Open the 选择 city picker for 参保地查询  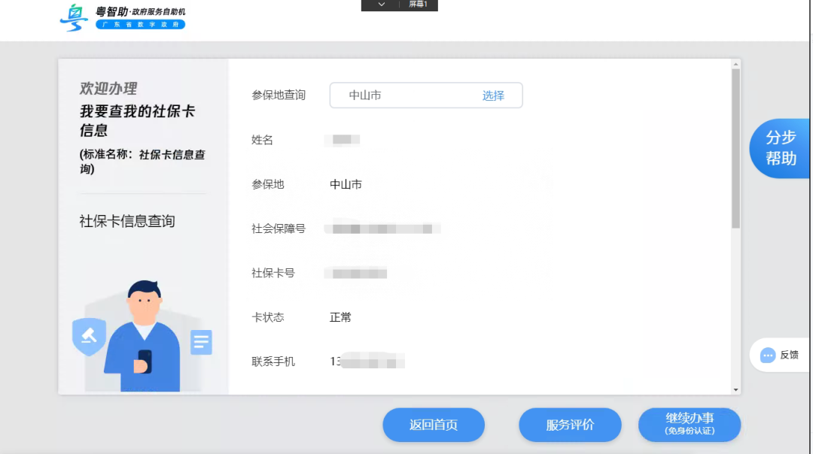pyautogui.click(x=495, y=95)
